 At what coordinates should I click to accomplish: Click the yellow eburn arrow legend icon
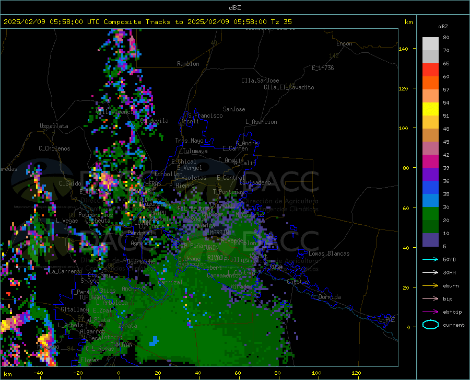coord(430,285)
